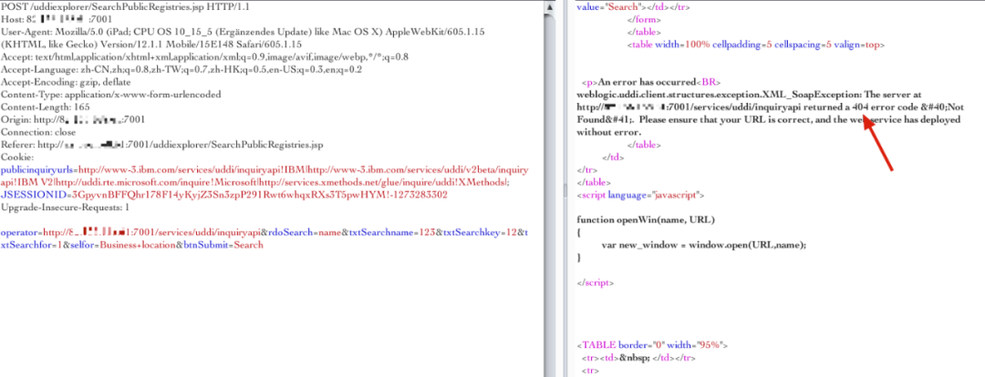Click the weblogic.uddi.client XML_SoapException text

coord(720,94)
